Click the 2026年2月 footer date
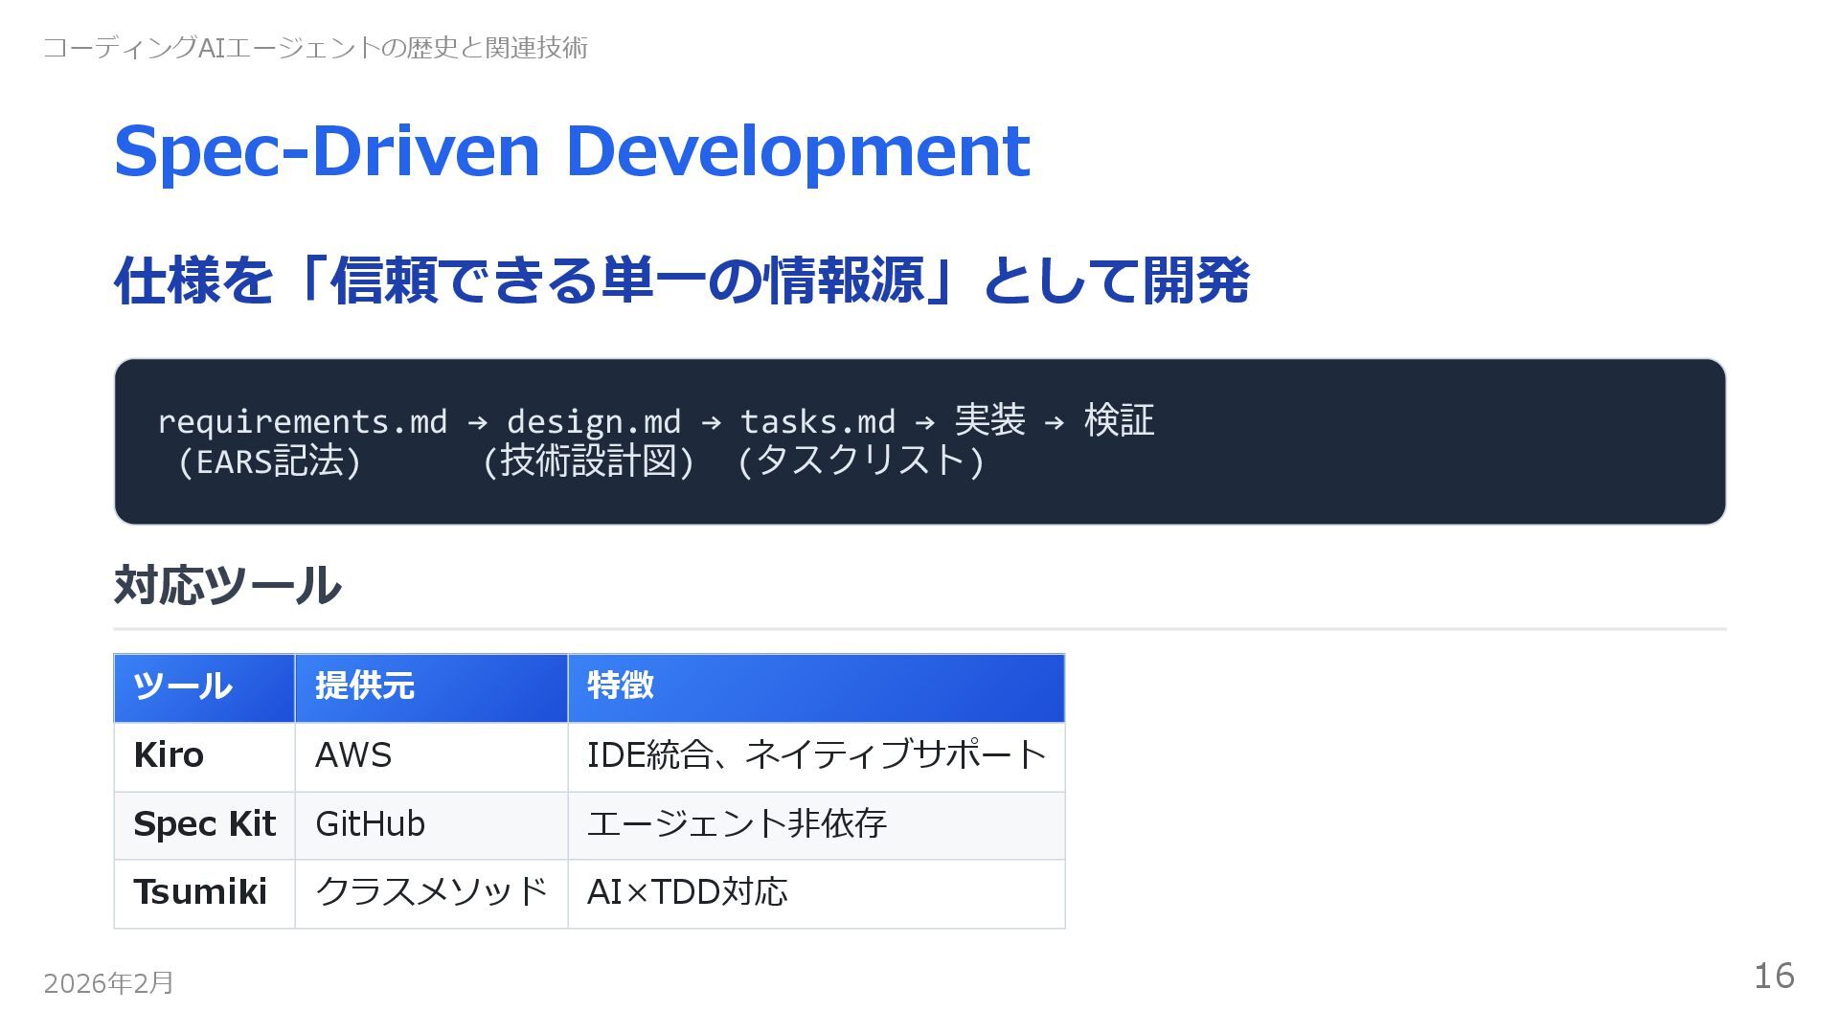Image resolution: width=1839 pixels, height=1034 pixels. pos(108,983)
